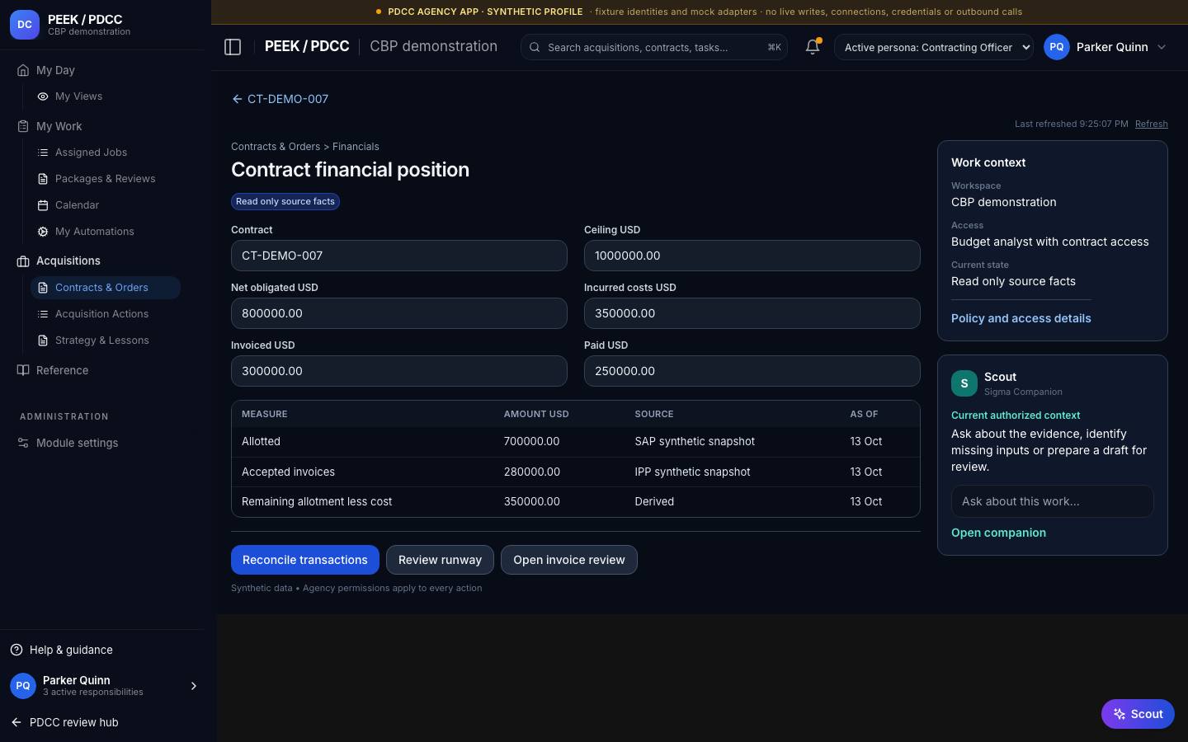Expand Parker Quinn responsibilities chevron

pos(194,686)
